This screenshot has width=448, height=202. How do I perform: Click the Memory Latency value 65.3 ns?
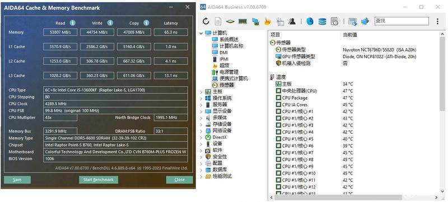tap(171, 32)
